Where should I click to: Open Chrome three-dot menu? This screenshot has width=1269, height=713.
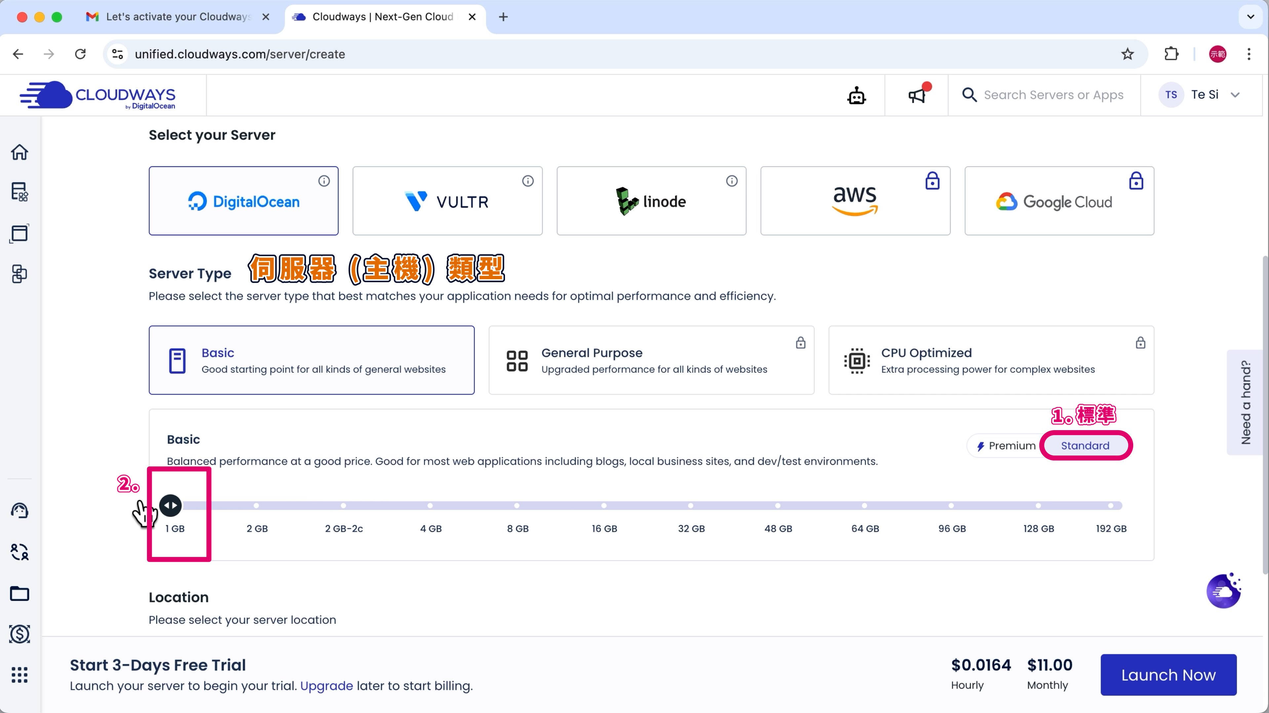coord(1248,54)
